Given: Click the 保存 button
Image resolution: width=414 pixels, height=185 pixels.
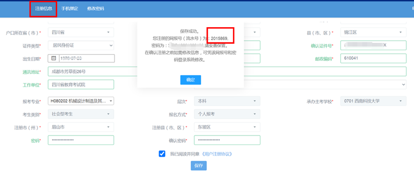Looking at the screenshot, I should [199, 166].
